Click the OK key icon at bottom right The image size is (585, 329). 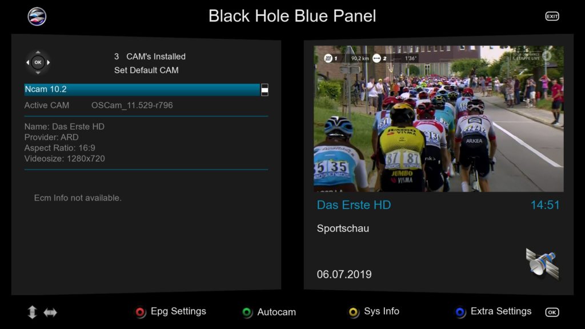pos(552,312)
